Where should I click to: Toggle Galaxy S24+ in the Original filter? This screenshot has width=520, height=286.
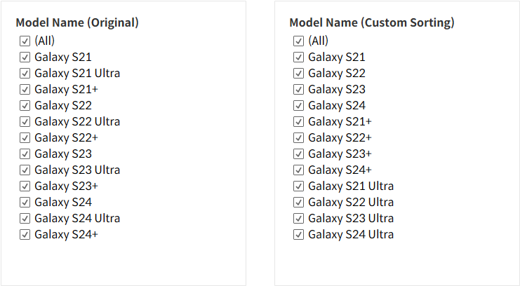click(x=25, y=234)
